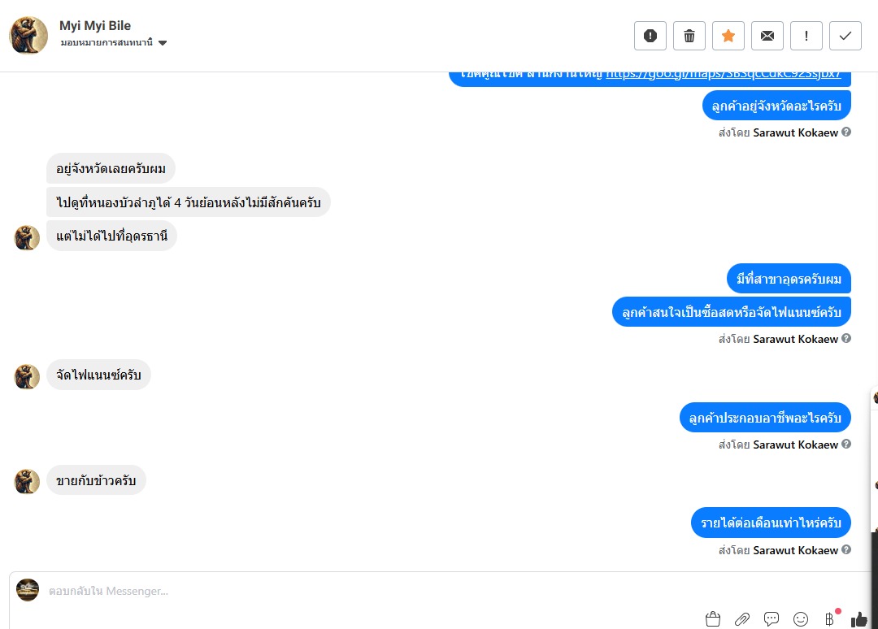
Task: Open the shopping bag products icon
Action: click(713, 619)
